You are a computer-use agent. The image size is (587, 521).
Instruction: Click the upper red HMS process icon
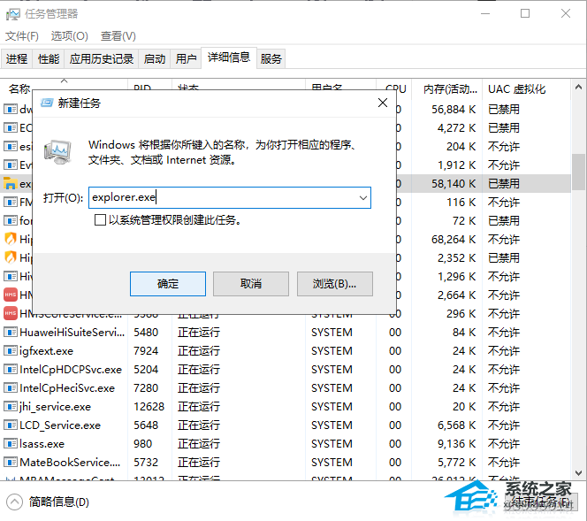pyautogui.click(x=11, y=295)
